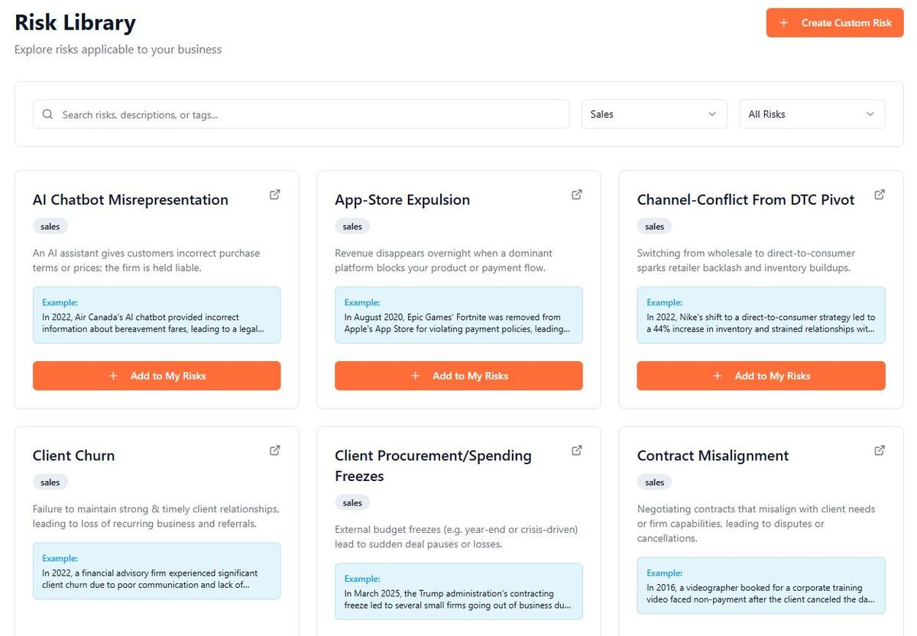Click sales tag under App-Store Expulsion

tap(352, 227)
